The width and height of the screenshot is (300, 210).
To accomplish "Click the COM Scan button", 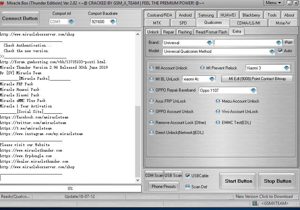I will tap(154, 175).
